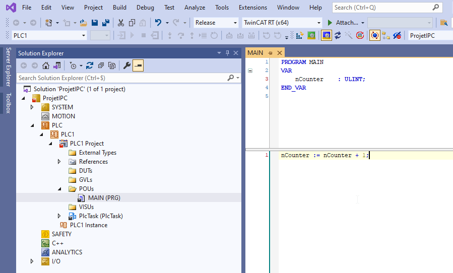The image size is (453, 273).
Task: Select the MOTION tree item
Action: 63,116
